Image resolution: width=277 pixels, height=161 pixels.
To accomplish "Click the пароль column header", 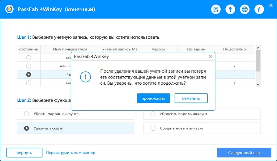I will (158, 49).
